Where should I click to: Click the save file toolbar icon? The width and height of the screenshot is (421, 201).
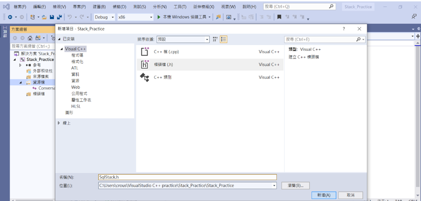[52, 17]
